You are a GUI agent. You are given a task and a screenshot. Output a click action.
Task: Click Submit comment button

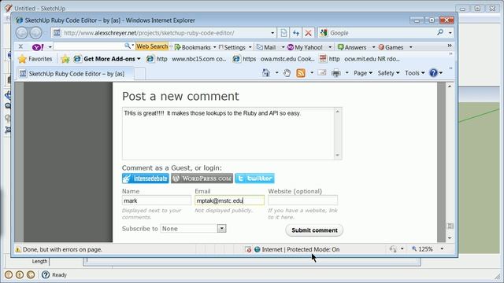coord(314,230)
